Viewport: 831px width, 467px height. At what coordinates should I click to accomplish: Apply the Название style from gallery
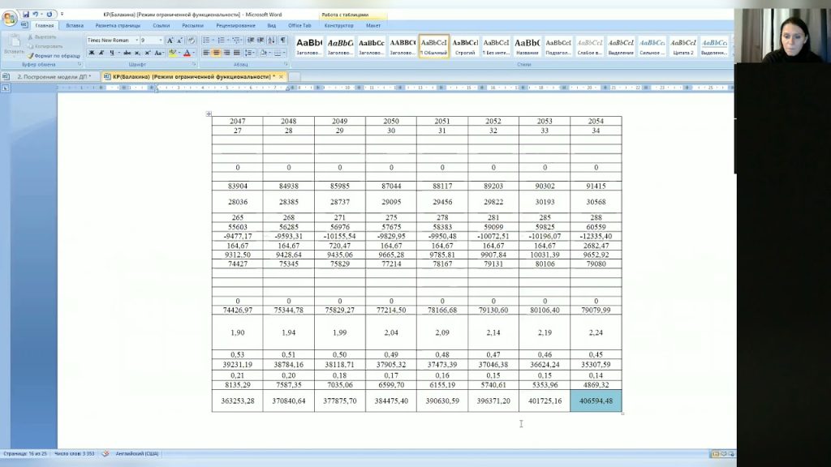point(527,45)
